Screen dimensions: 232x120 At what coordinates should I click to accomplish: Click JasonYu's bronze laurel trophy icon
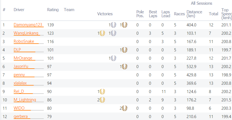tap(125, 66)
